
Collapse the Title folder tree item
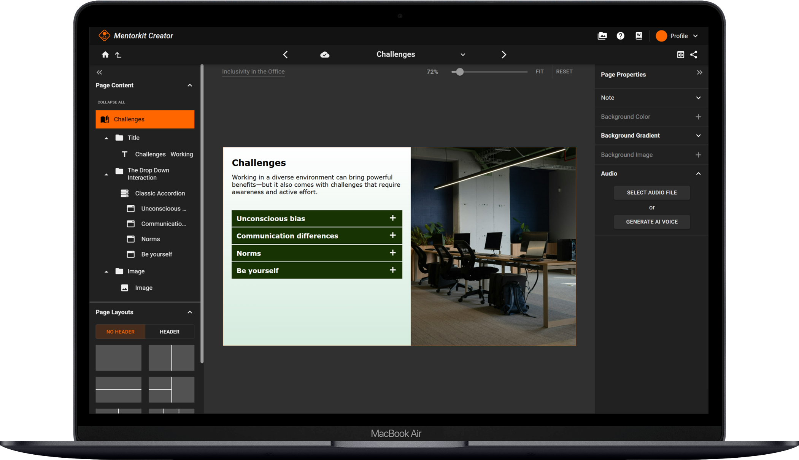[106, 138]
